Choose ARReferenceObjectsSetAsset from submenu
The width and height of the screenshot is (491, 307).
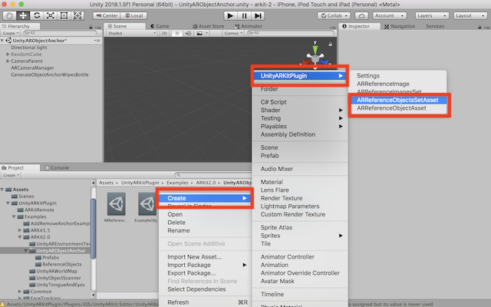point(397,100)
